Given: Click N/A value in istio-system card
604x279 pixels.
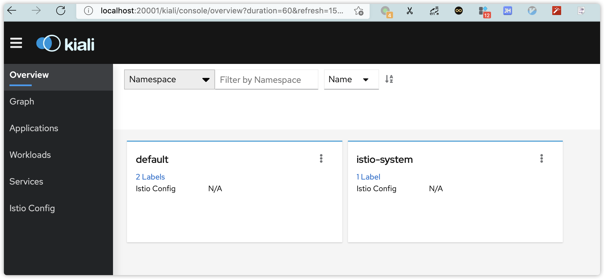Looking at the screenshot, I should [436, 189].
